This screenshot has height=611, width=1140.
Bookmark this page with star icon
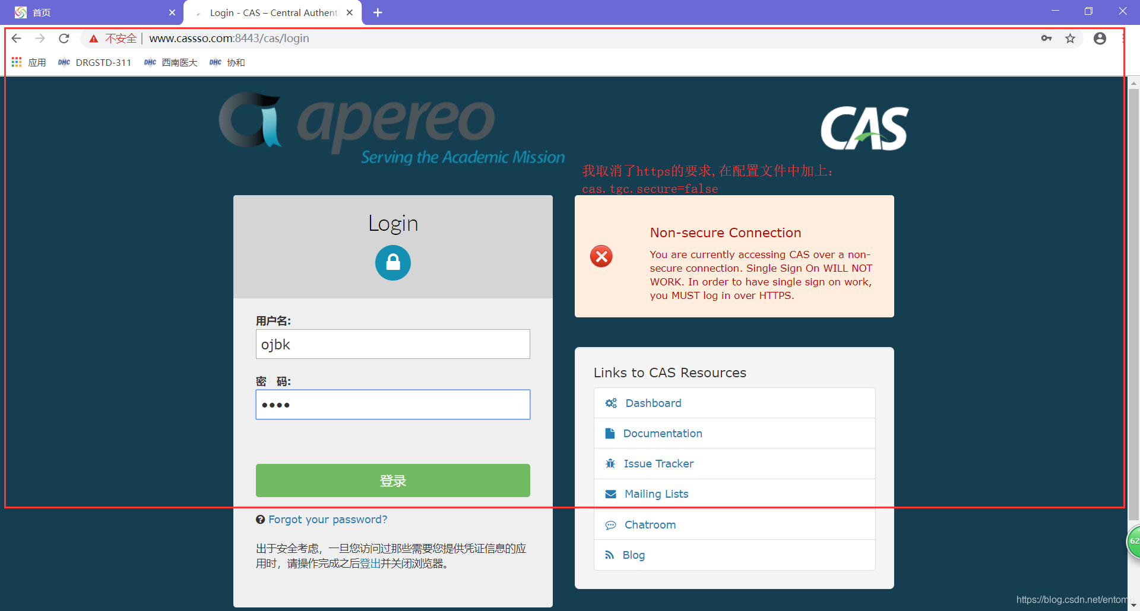point(1070,39)
